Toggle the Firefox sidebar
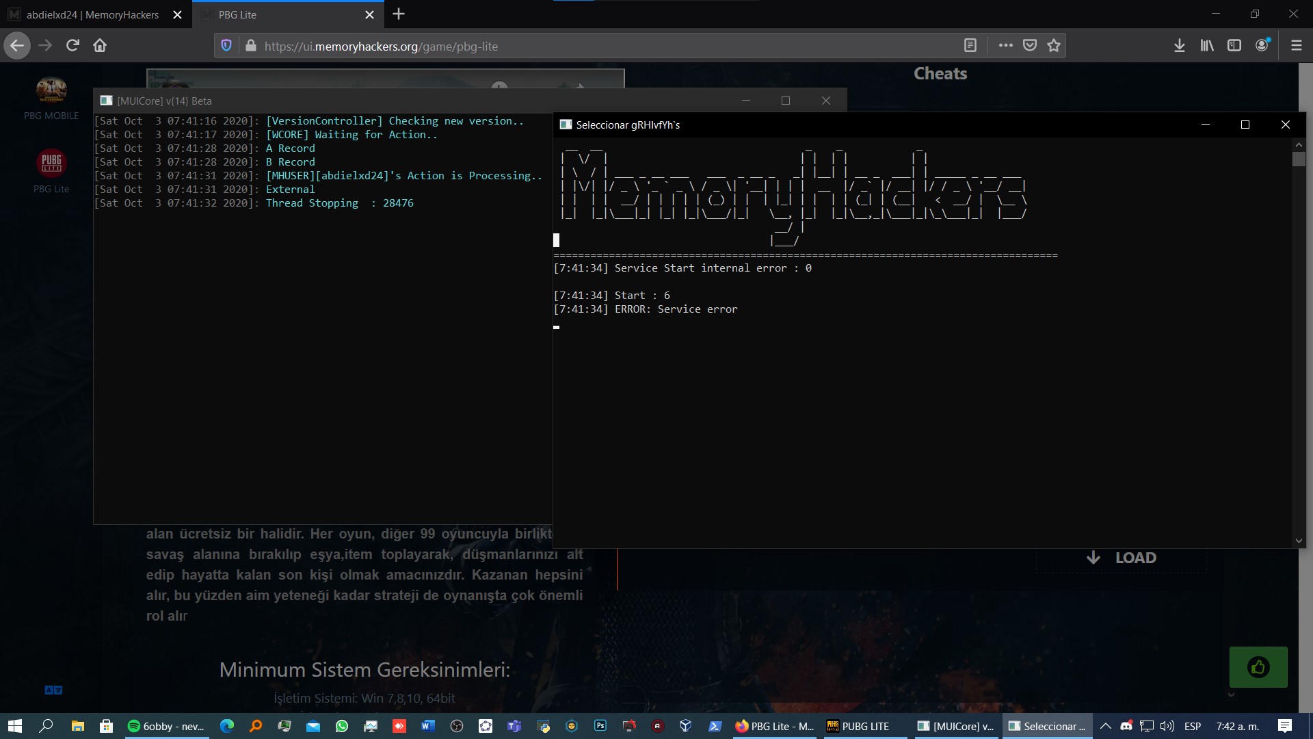 1234,46
